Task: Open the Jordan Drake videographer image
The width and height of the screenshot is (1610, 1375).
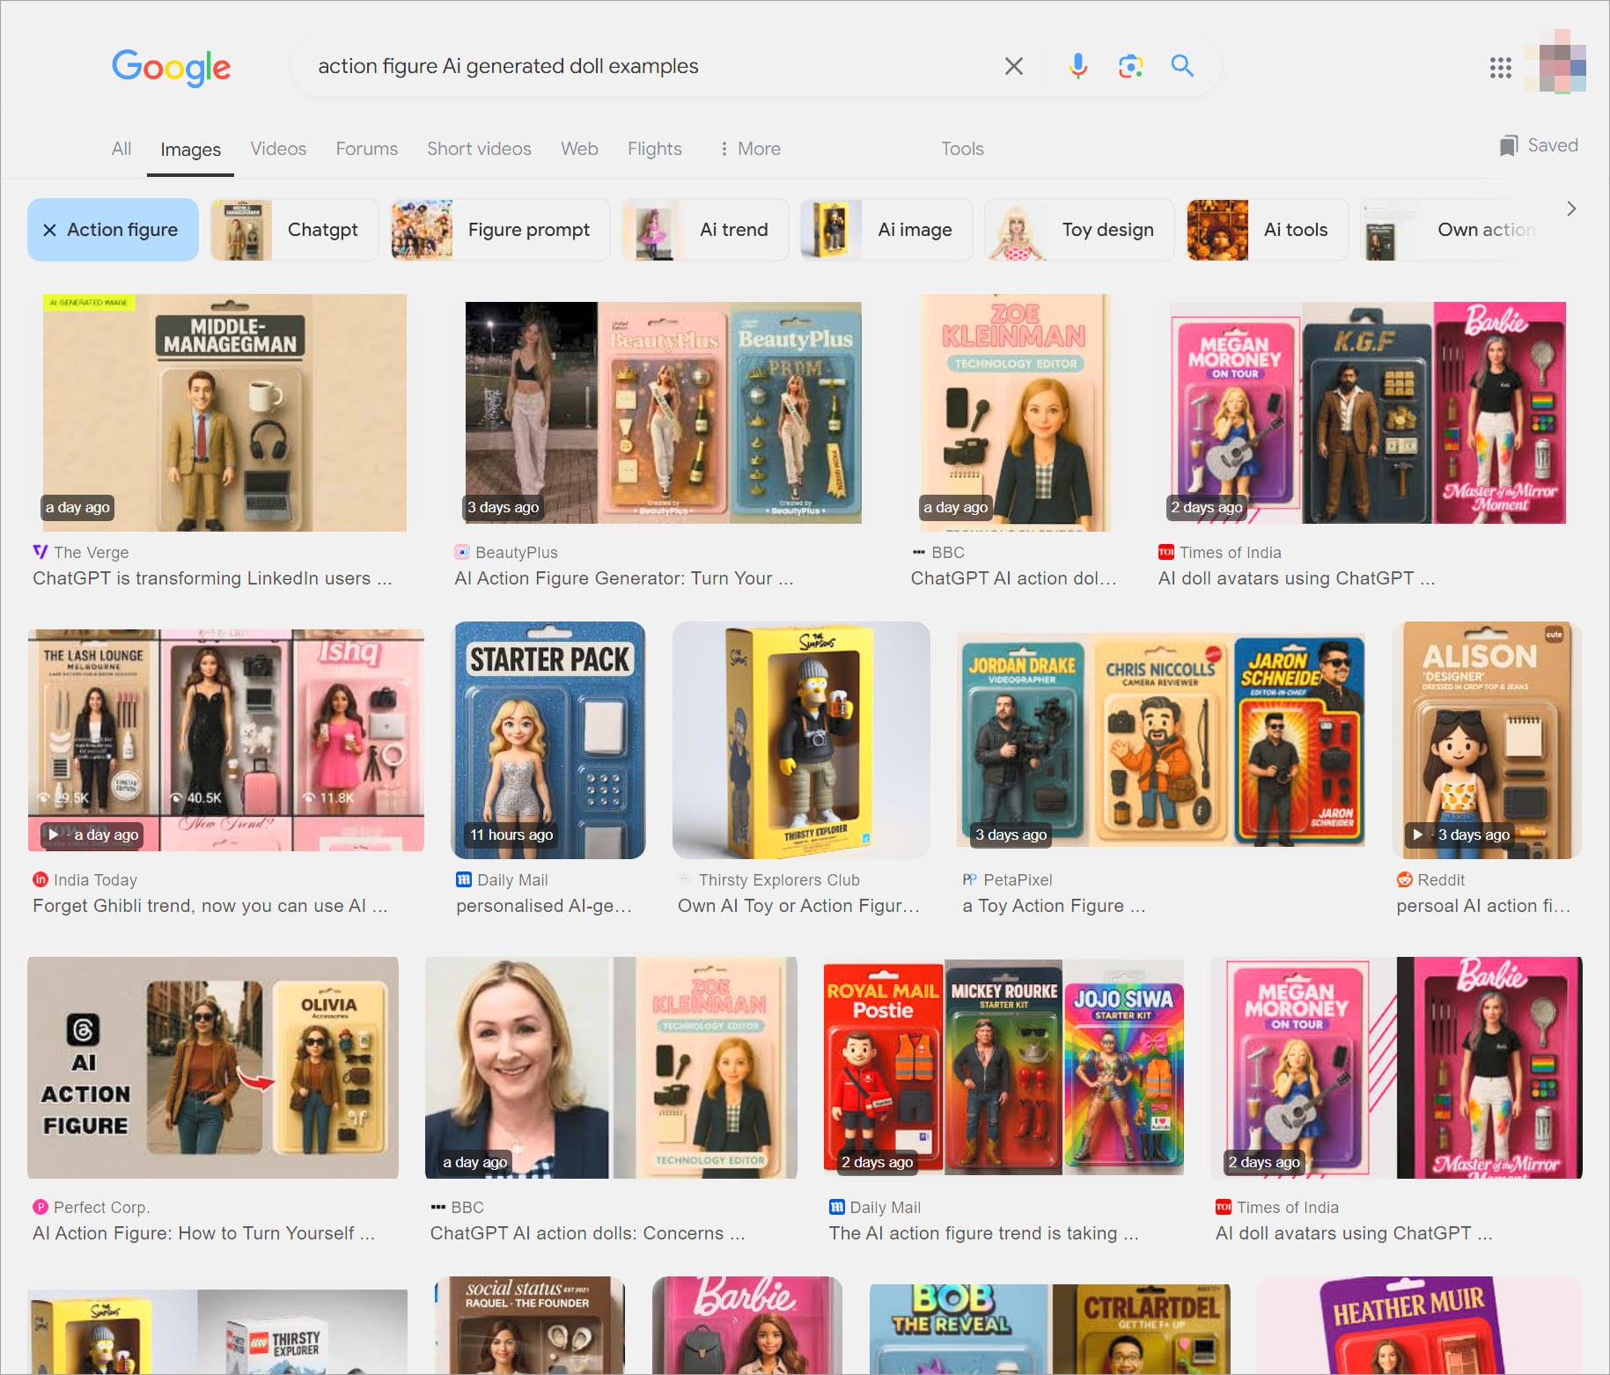Action: pos(1161,740)
